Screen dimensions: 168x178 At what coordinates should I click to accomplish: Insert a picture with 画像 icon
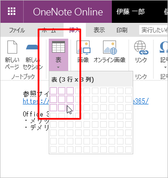84,52
